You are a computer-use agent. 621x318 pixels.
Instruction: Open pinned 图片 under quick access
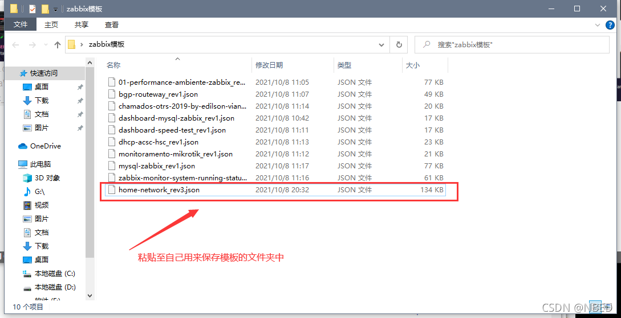42,127
